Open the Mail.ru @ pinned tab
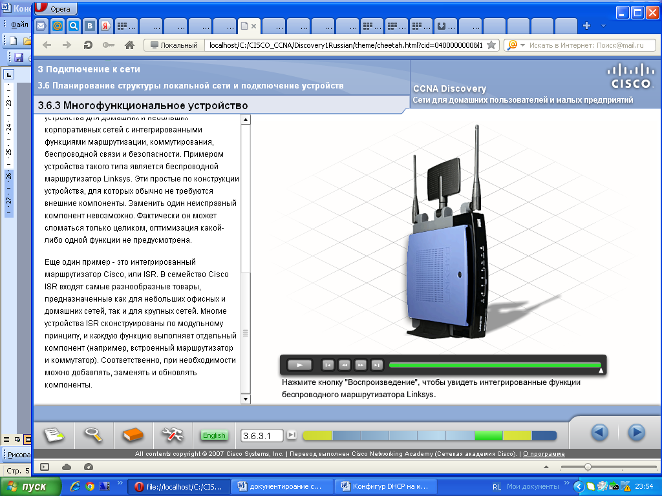Viewport: 662px width, 496px height. tap(58, 26)
